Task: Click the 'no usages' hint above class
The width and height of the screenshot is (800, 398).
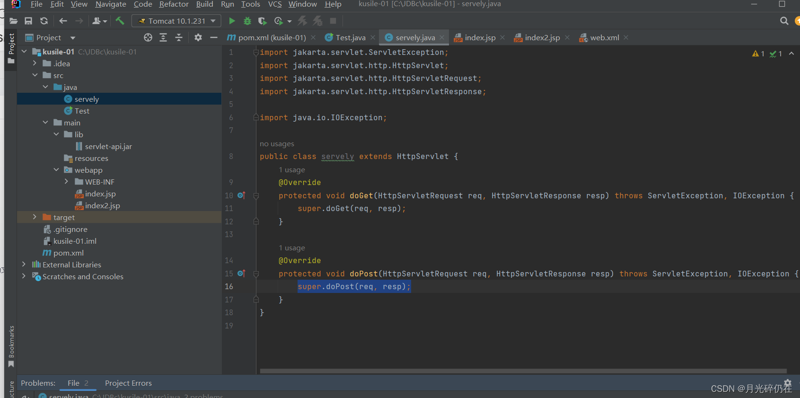Action: 277,143
